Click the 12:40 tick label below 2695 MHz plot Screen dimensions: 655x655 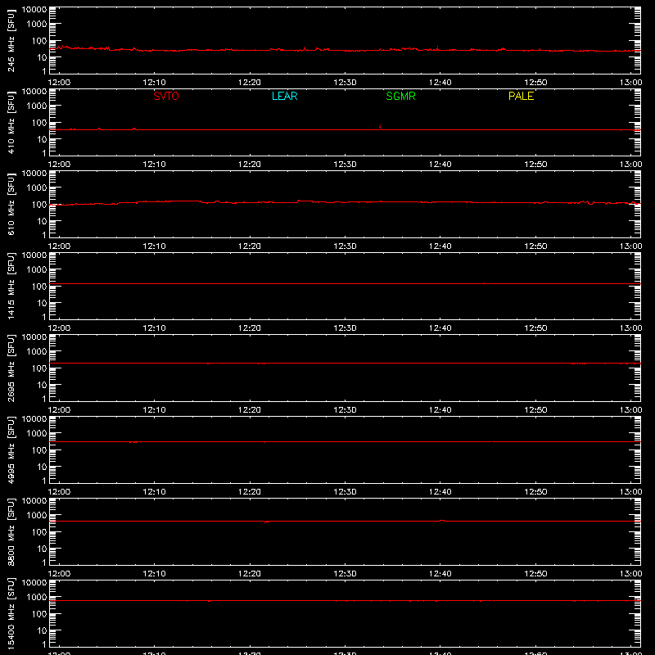coord(440,410)
